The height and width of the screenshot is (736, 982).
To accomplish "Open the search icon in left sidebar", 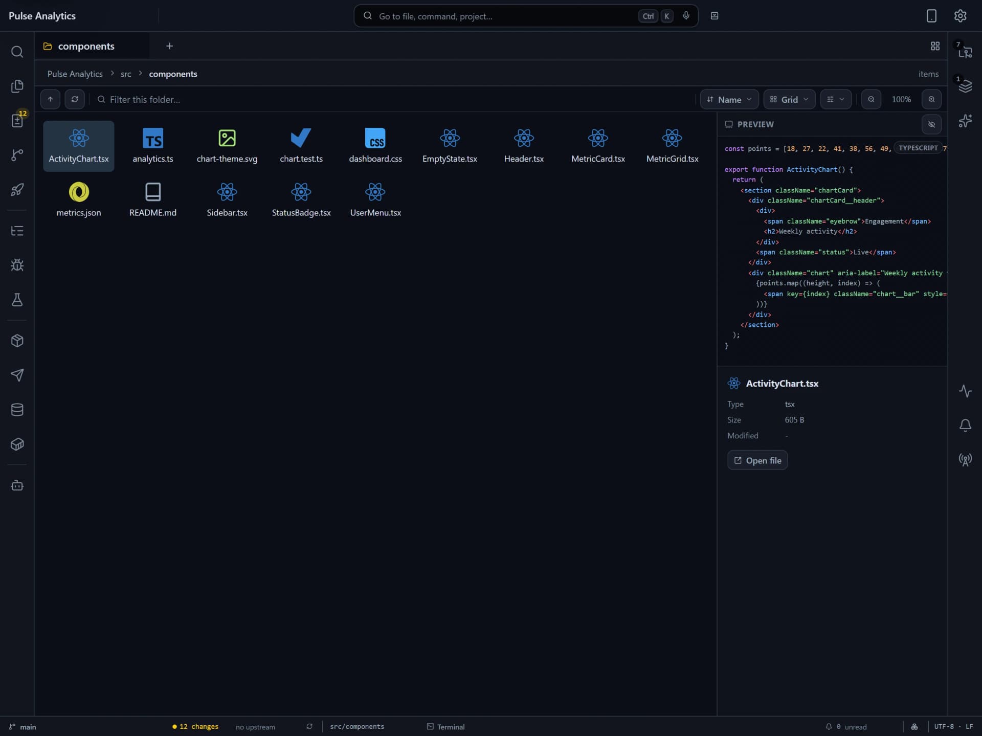I will tap(17, 52).
